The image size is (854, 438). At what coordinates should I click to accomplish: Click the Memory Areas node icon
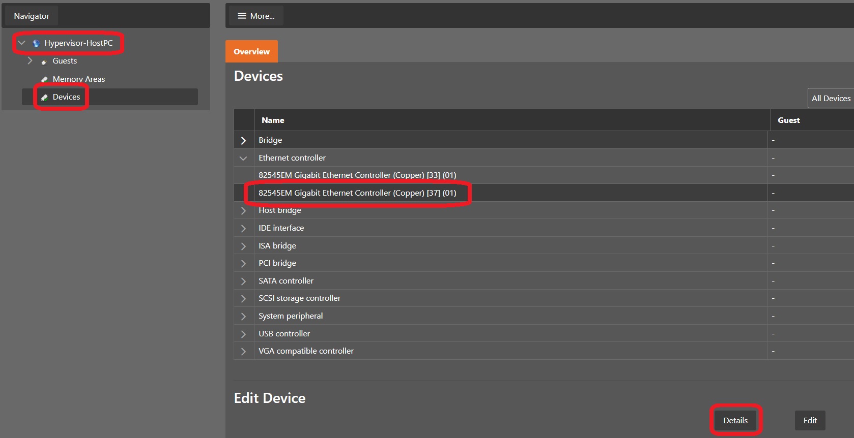pyautogui.click(x=44, y=79)
